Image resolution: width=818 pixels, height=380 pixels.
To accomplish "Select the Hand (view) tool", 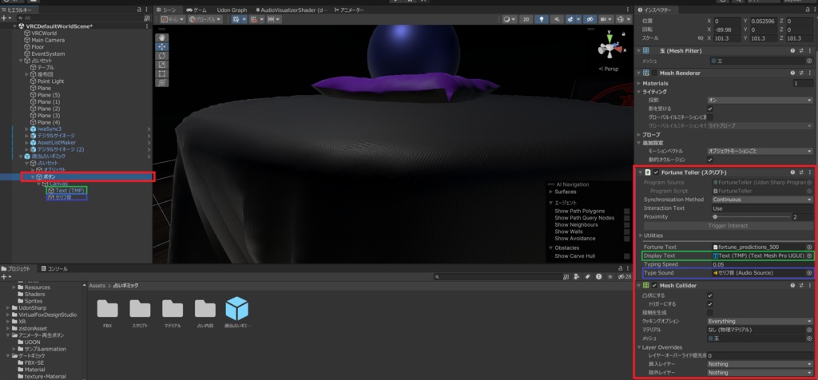I will (x=161, y=38).
